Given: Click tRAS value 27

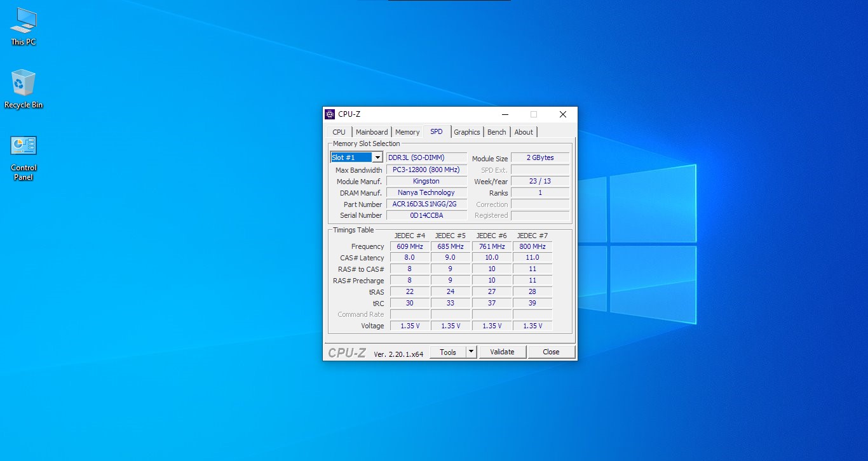Looking at the screenshot, I should [x=492, y=292].
